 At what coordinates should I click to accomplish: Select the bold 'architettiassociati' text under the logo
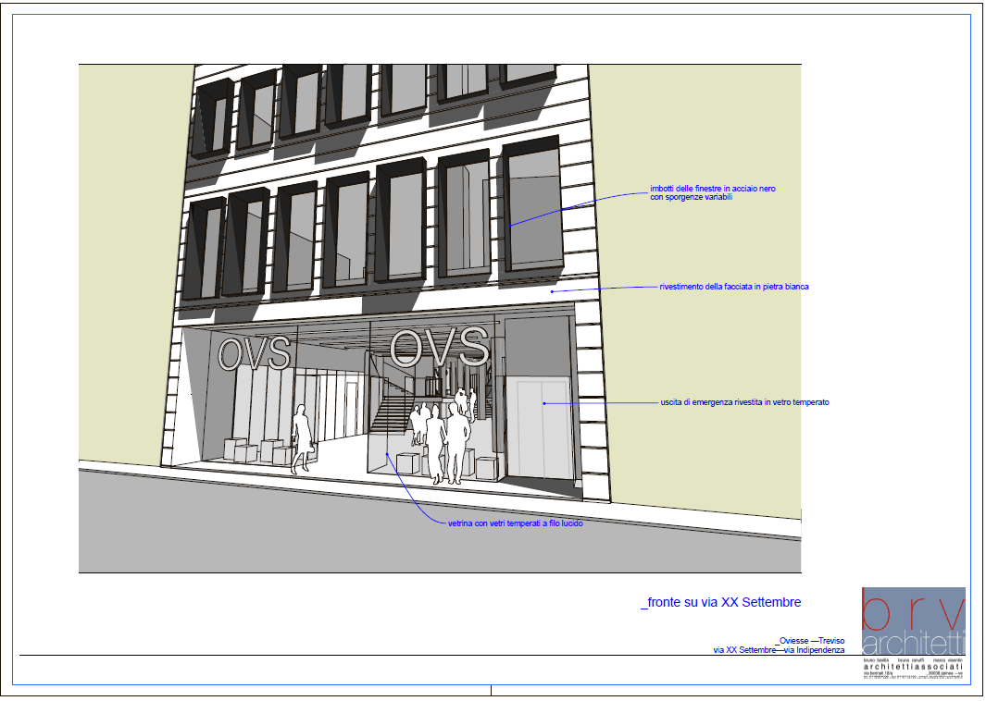(913, 667)
